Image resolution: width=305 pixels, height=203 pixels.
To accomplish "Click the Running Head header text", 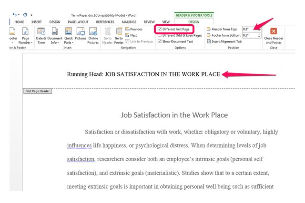I will [x=143, y=74].
